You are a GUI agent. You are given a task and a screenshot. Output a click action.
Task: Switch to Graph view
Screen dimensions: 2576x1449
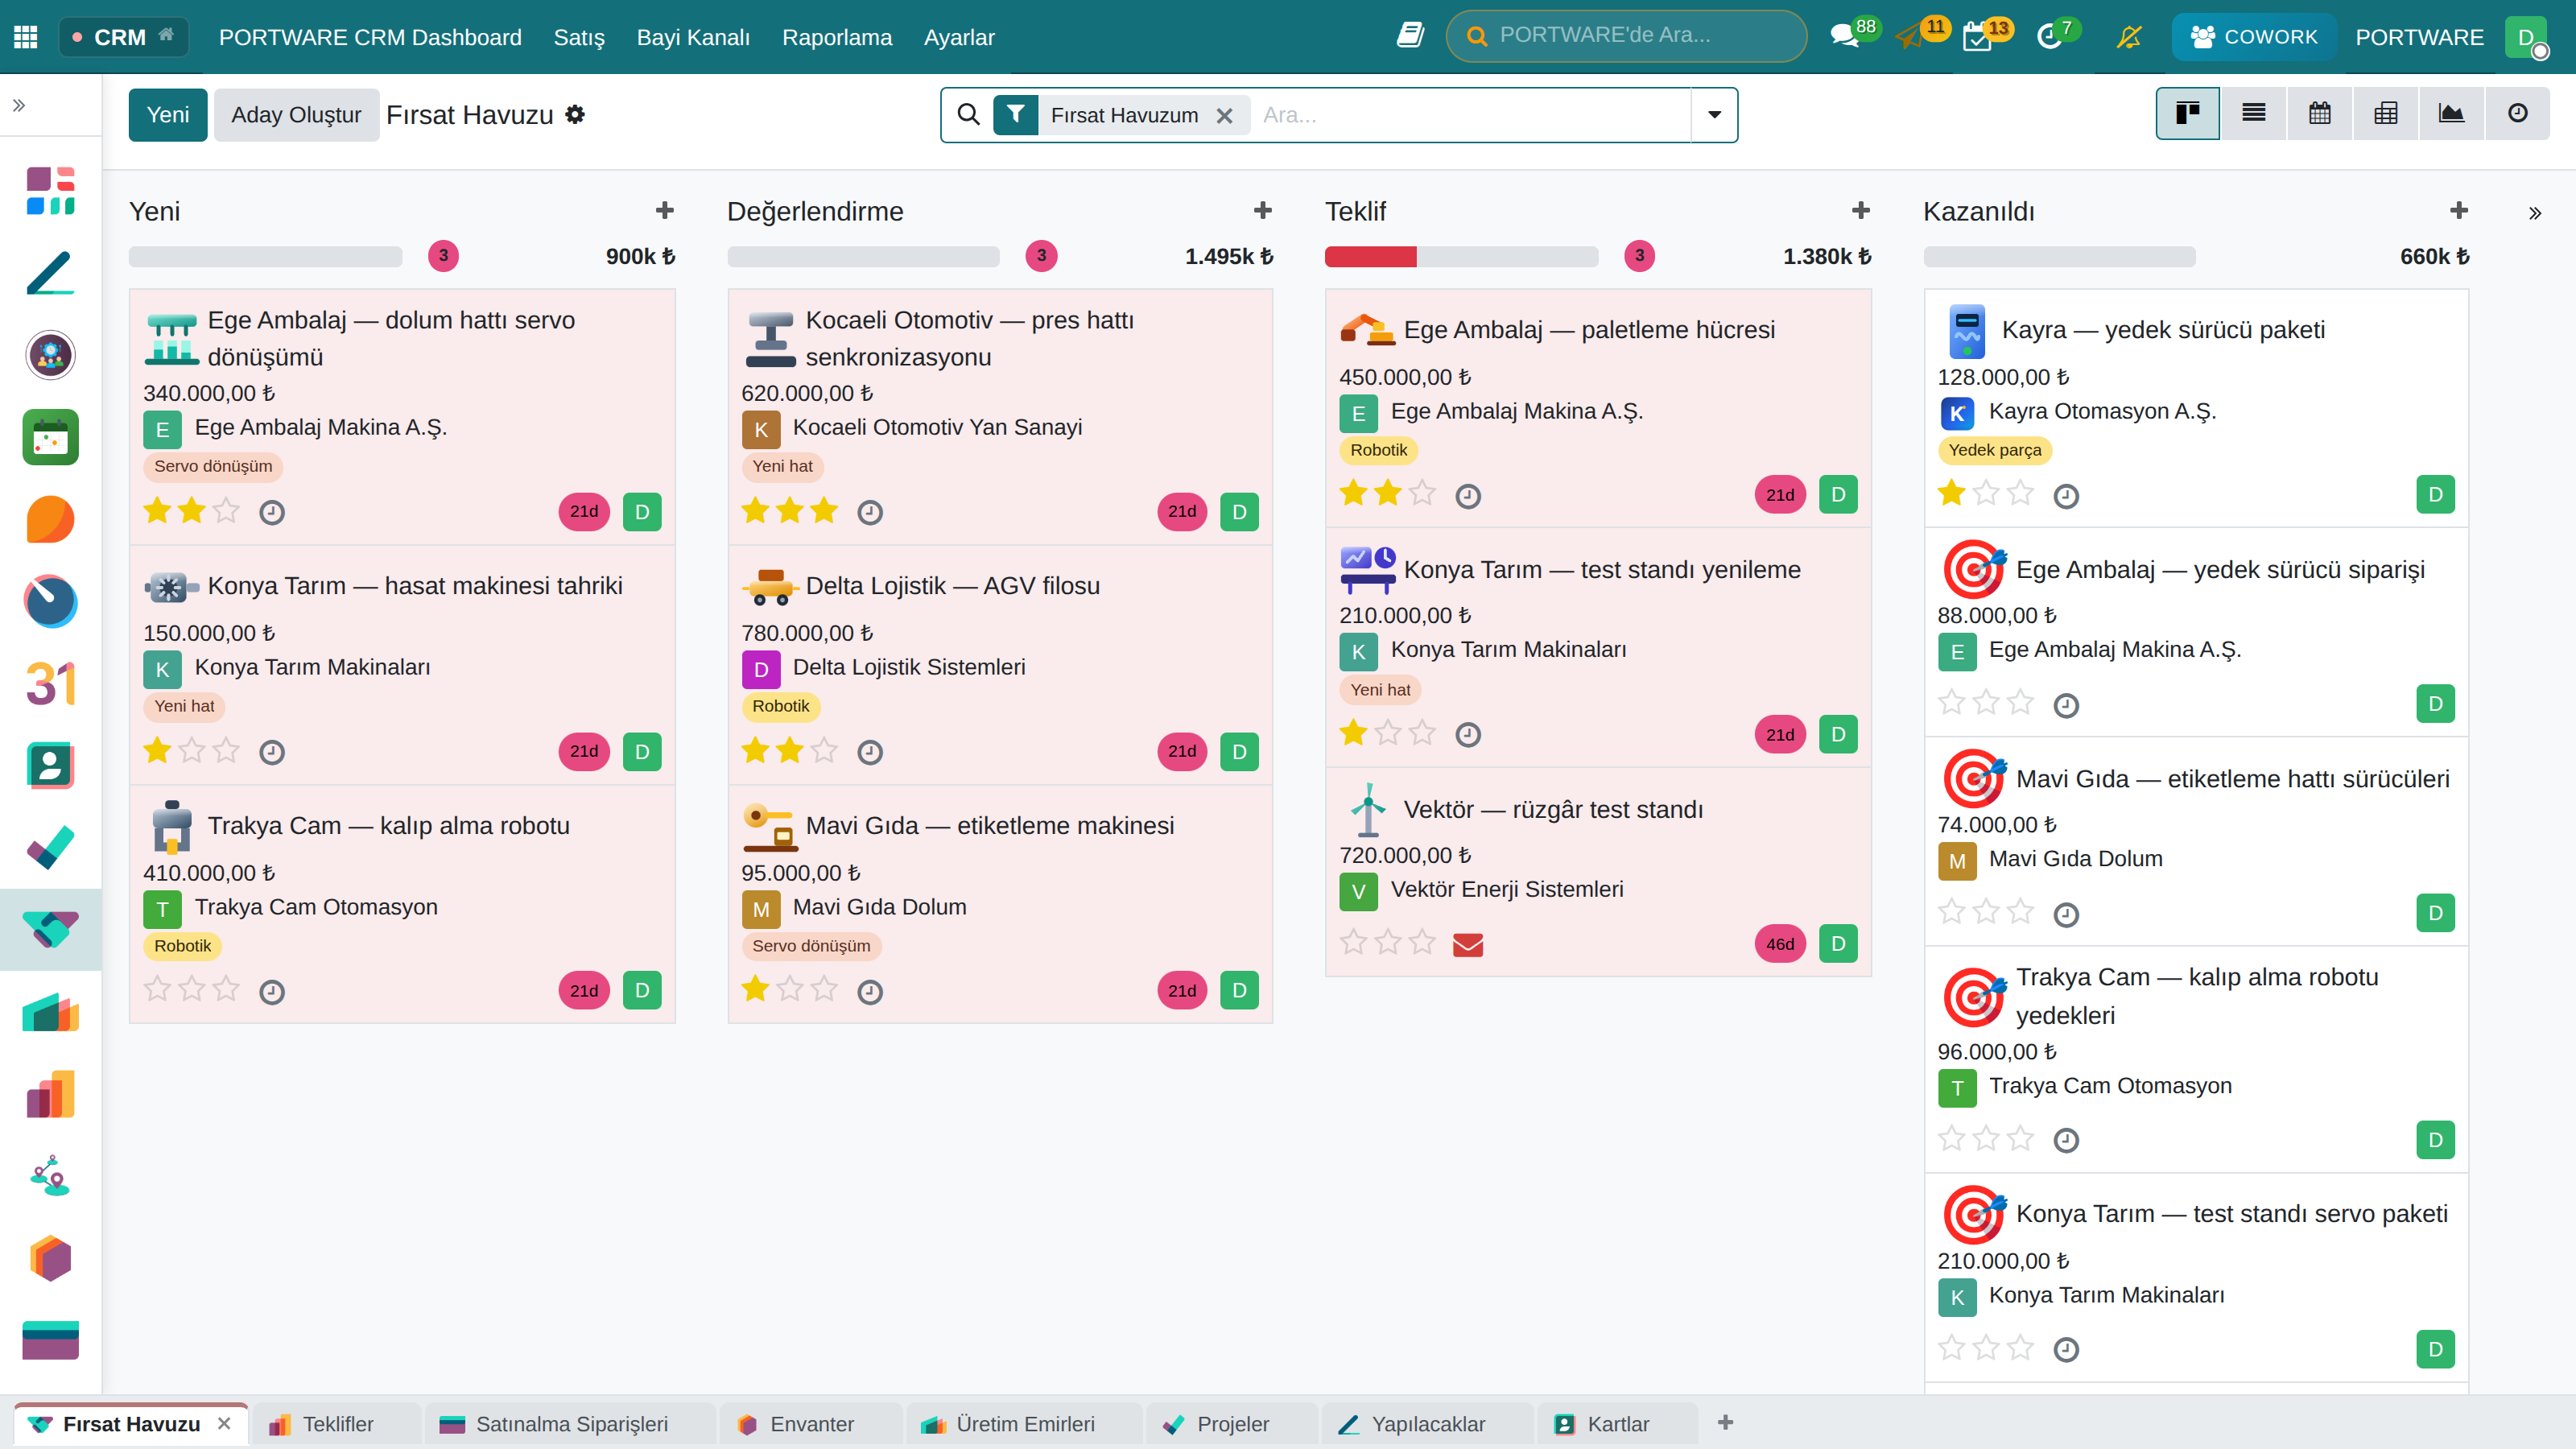point(2452,113)
